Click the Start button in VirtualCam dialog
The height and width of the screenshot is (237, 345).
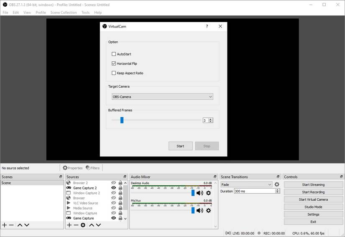pos(180,146)
